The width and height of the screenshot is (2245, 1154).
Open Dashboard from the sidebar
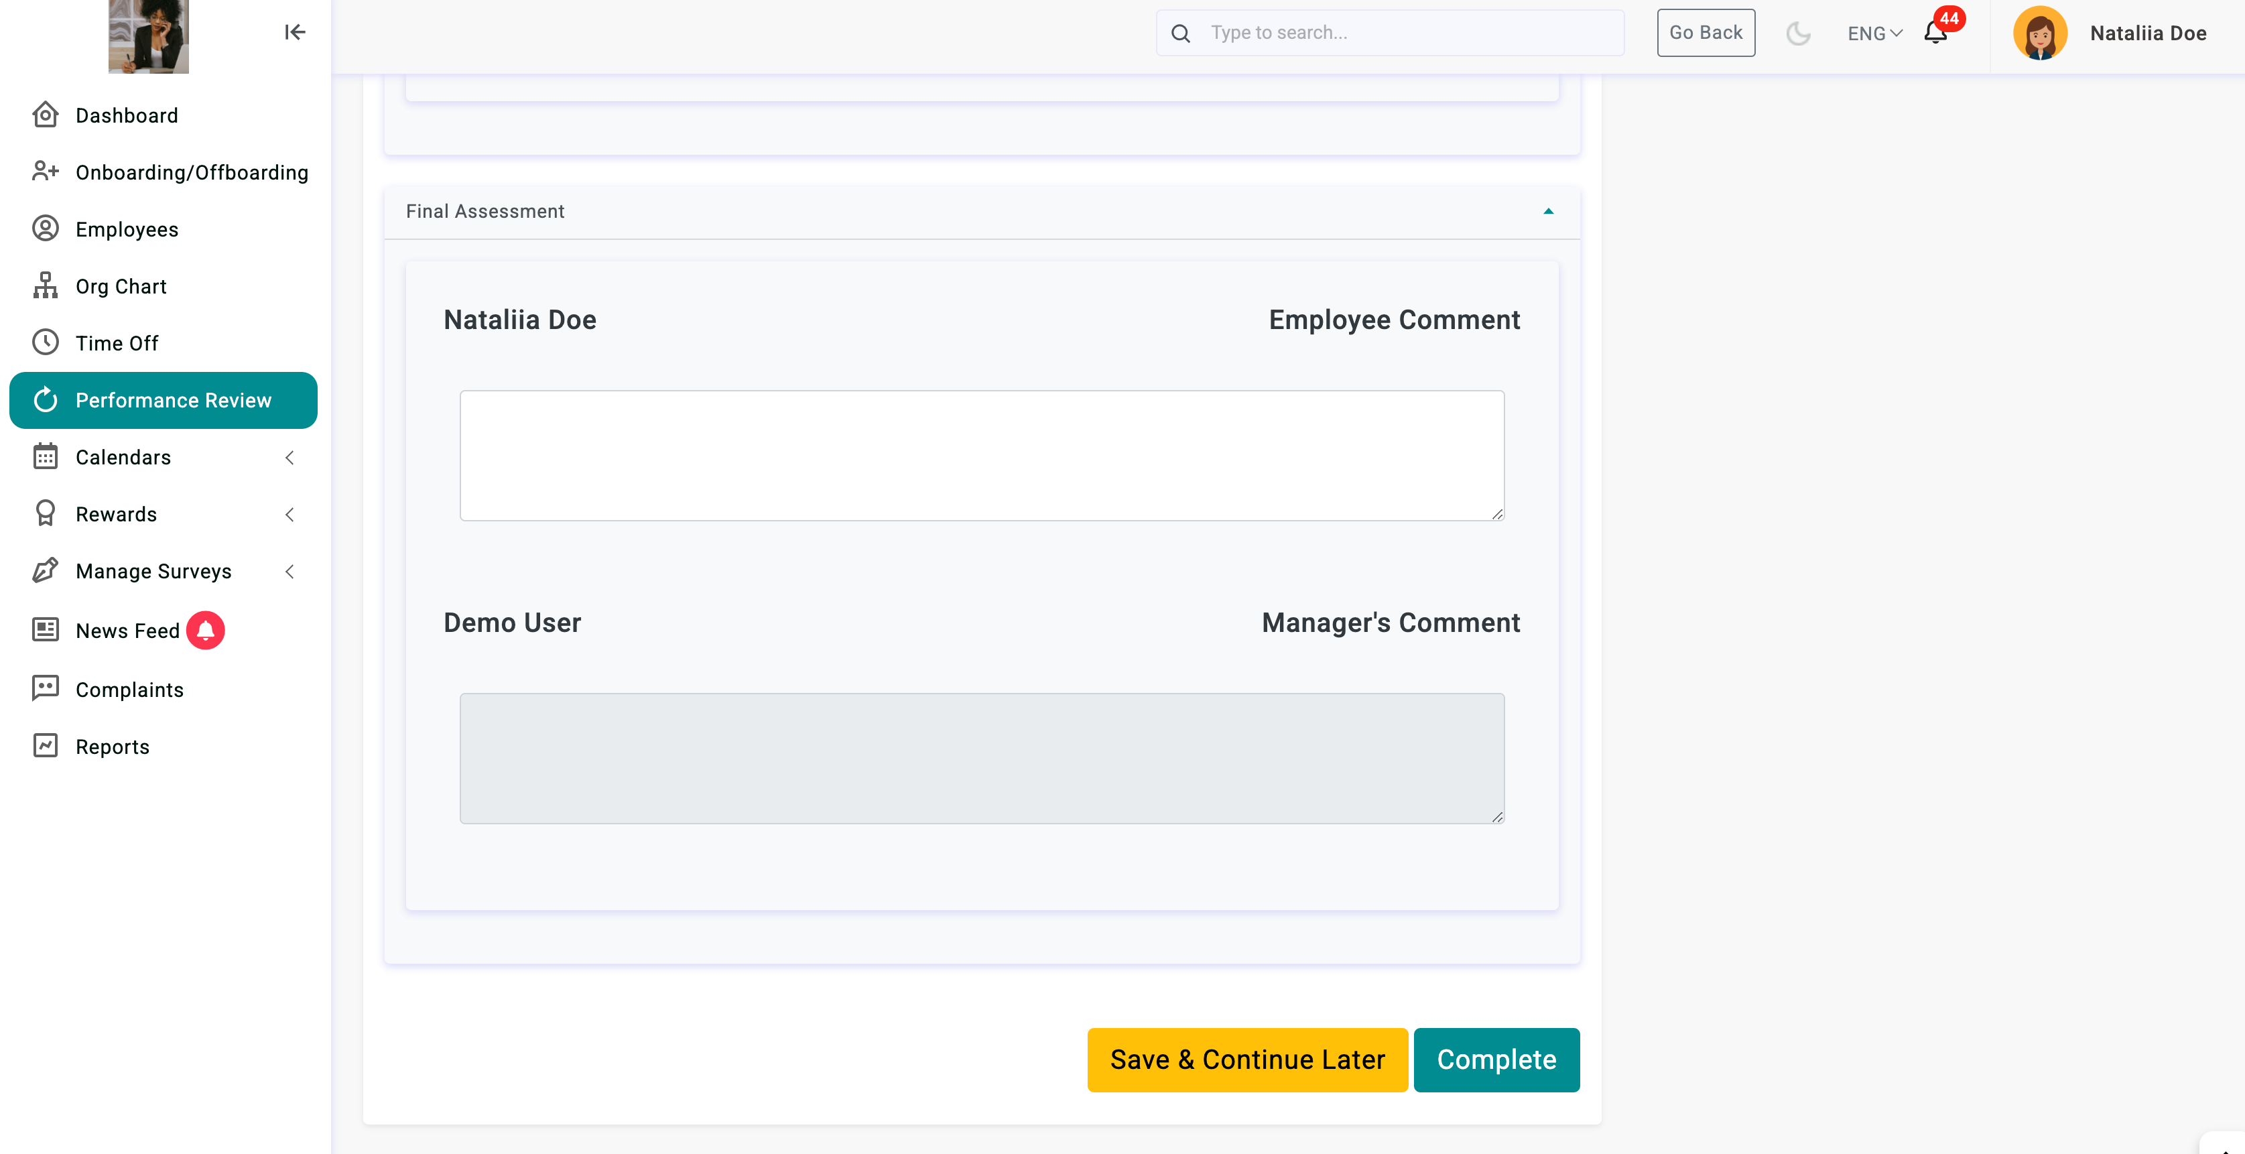pyautogui.click(x=164, y=115)
